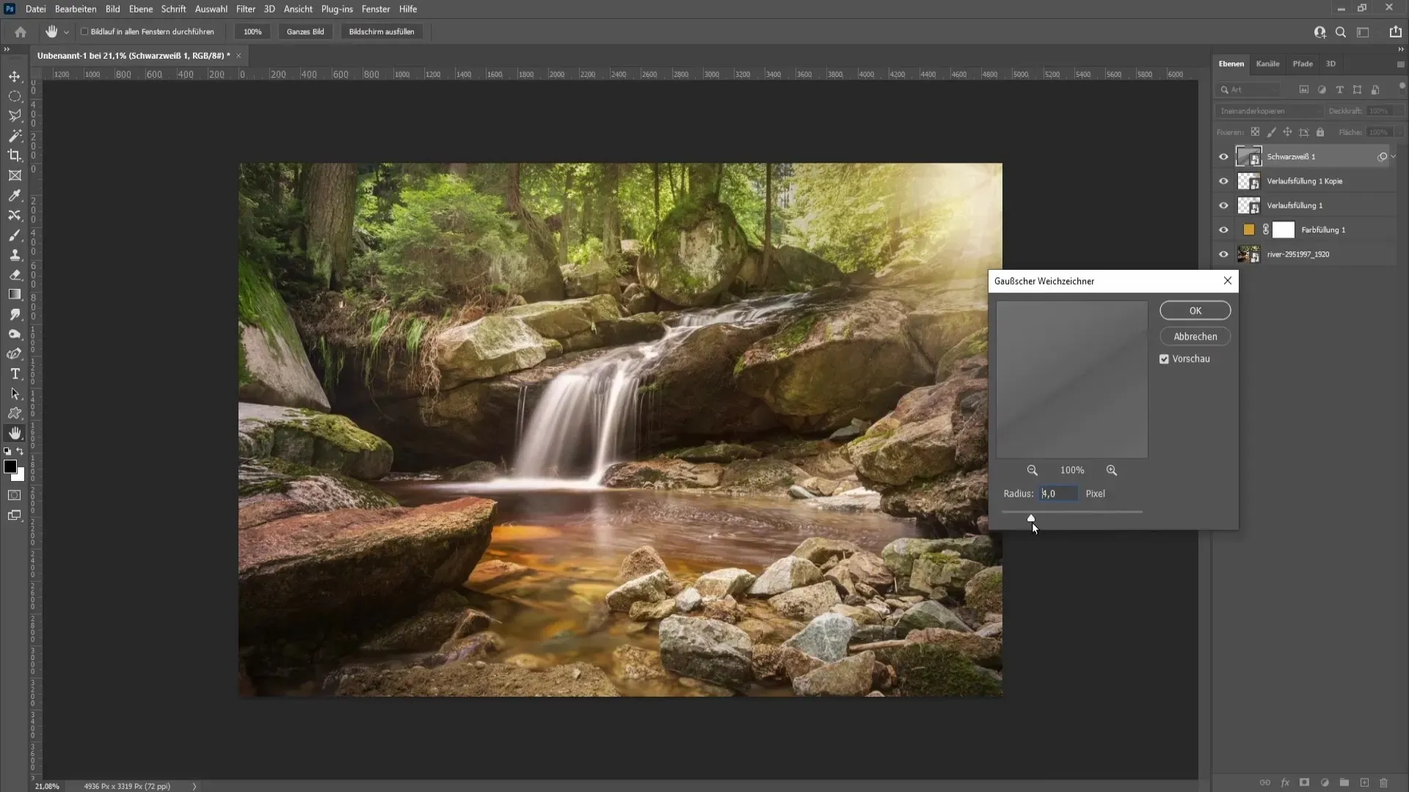
Task: Open the Art layer filter dropdown
Action: tap(1250, 89)
